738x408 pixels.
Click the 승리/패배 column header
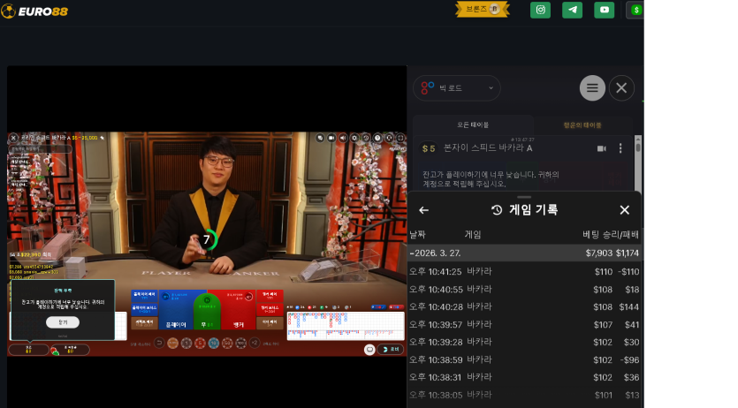[620, 235]
